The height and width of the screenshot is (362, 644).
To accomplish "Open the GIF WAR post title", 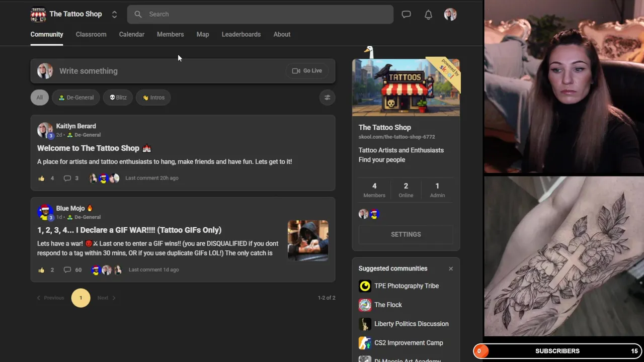I will (x=129, y=230).
